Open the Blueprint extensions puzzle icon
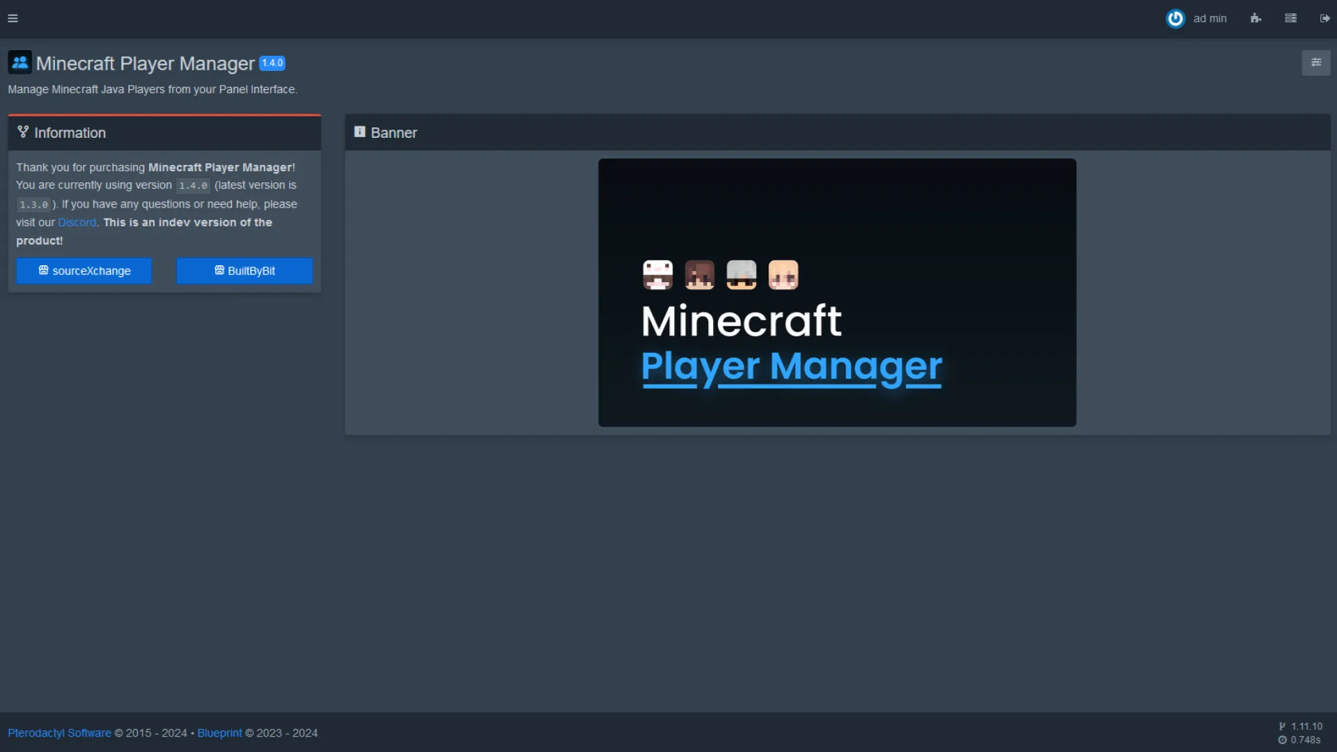1337x752 pixels. (x=1256, y=18)
